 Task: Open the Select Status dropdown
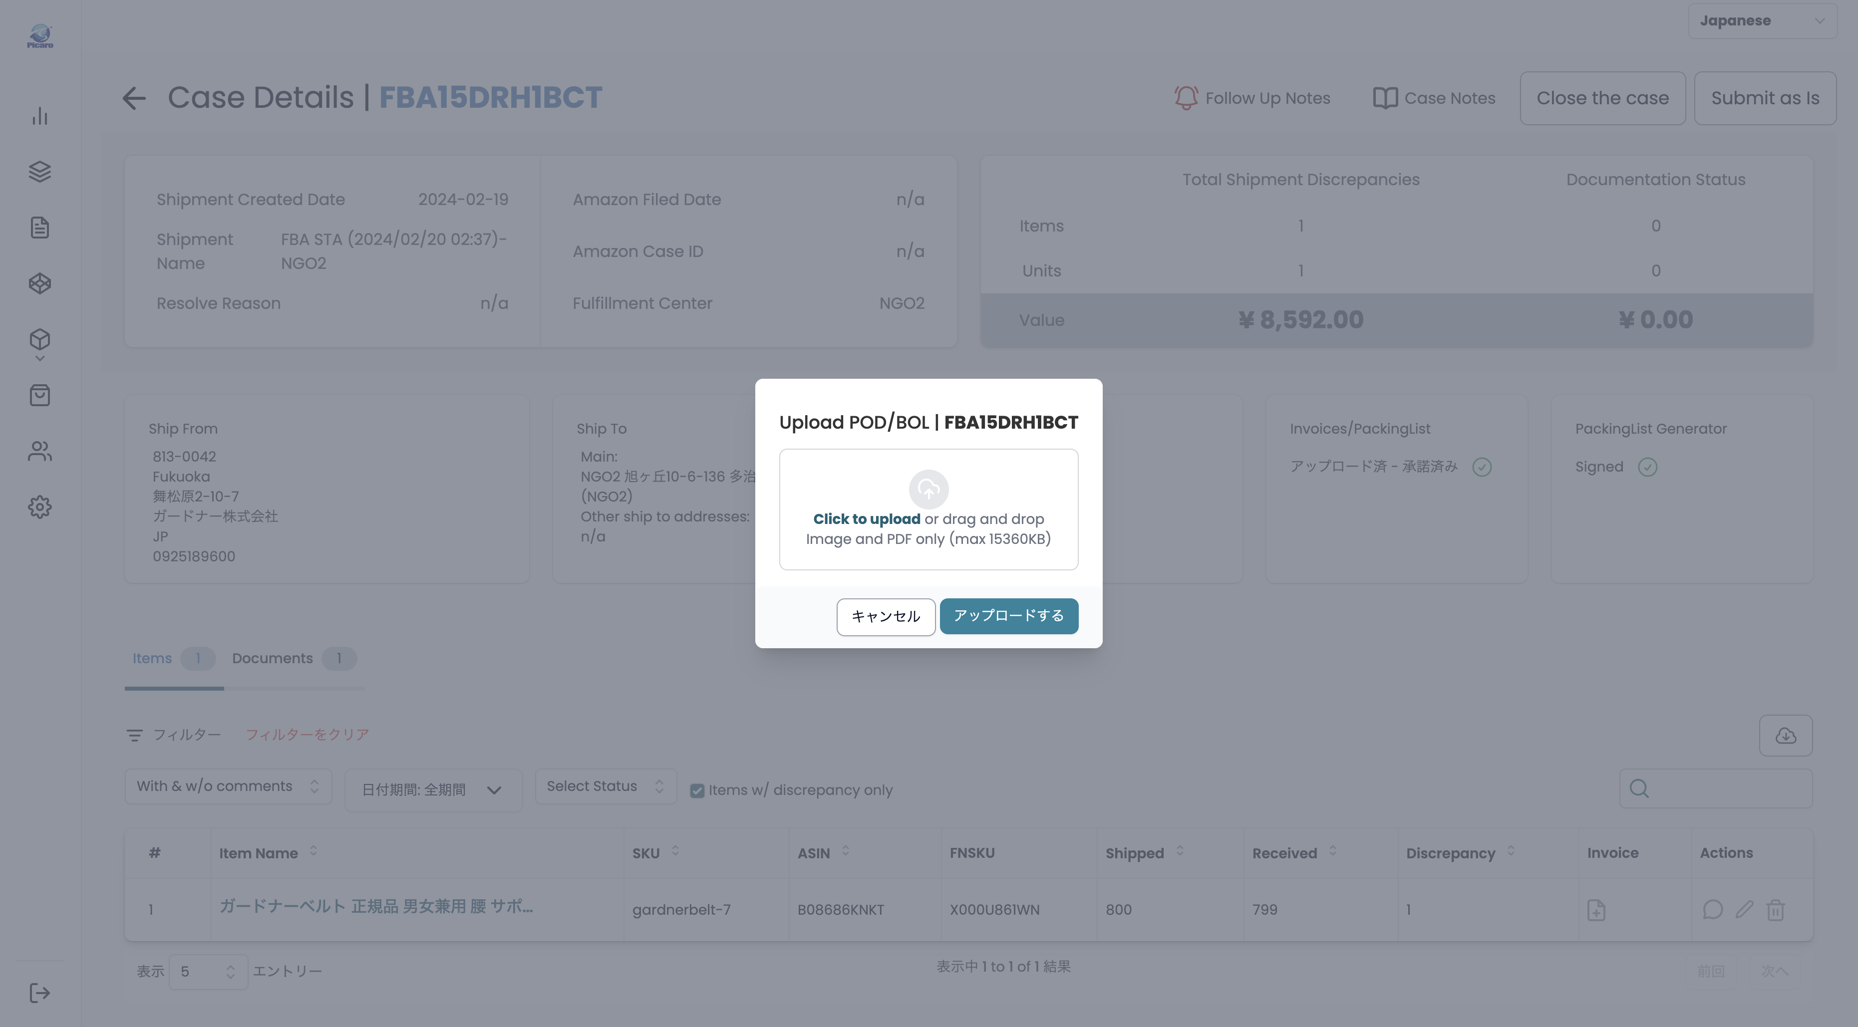pyautogui.click(x=606, y=787)
